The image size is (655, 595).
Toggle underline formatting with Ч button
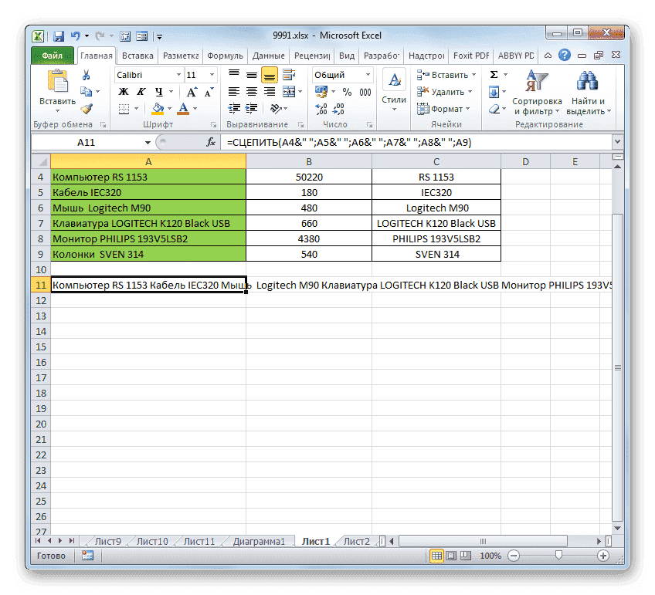(x=159, y=90)
